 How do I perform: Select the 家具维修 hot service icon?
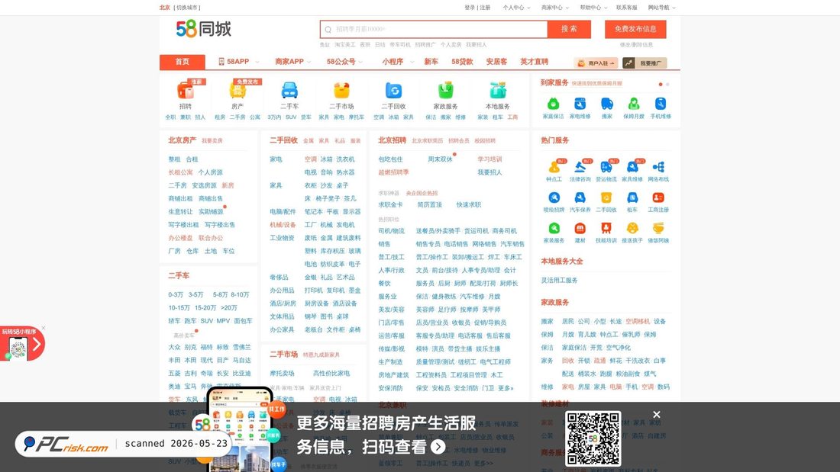(x=632, y=167)
